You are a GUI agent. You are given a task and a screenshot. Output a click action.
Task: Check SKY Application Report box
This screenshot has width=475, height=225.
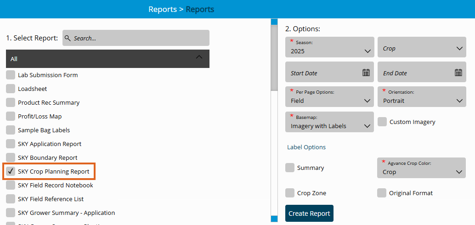tap(11, 144)
